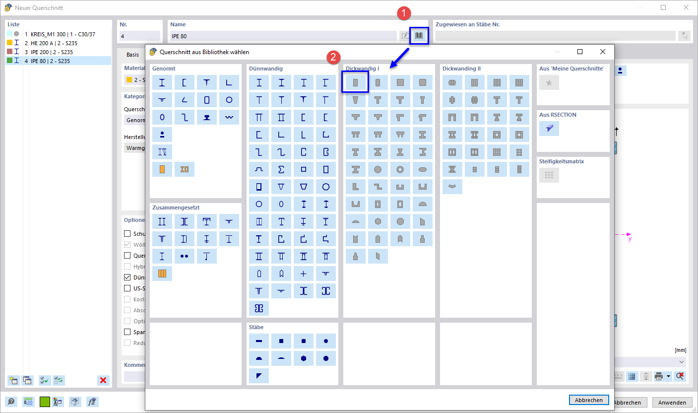Delete the selected entry with the red X
The image size is (698, 413).
(103, 380)
